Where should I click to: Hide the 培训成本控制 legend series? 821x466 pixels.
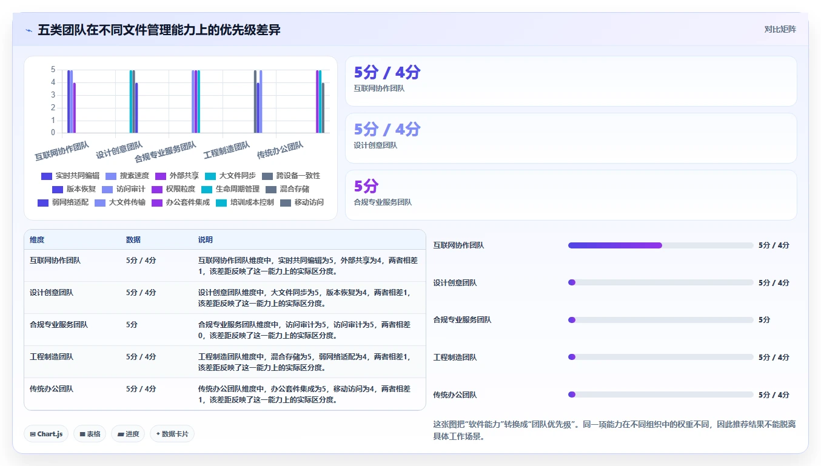245,202
